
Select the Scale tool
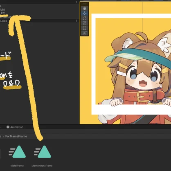pos(85,23)
